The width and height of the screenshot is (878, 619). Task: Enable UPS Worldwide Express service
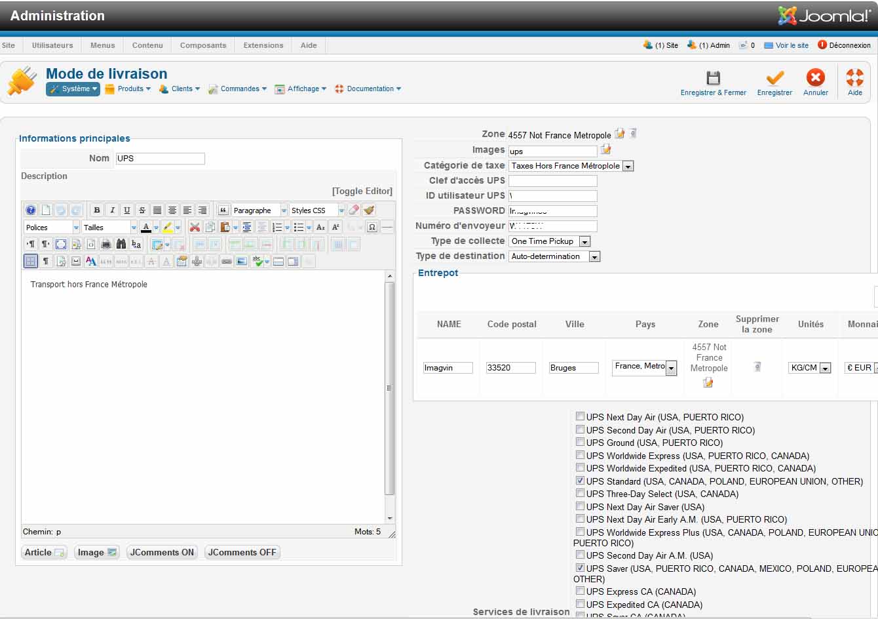[x=580, y=455]
